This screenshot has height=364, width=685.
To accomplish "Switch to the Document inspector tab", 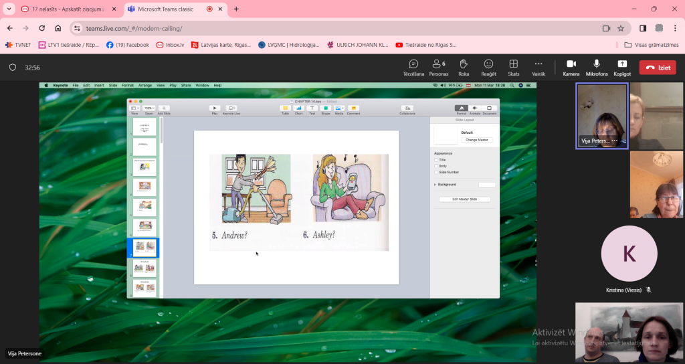I will coord(489,108).
